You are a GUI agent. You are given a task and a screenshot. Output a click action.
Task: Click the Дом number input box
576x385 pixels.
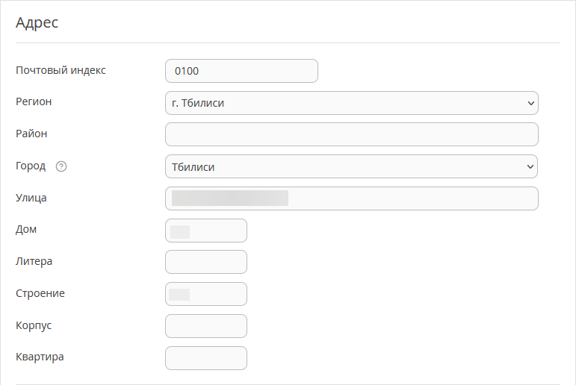point(206,231)
